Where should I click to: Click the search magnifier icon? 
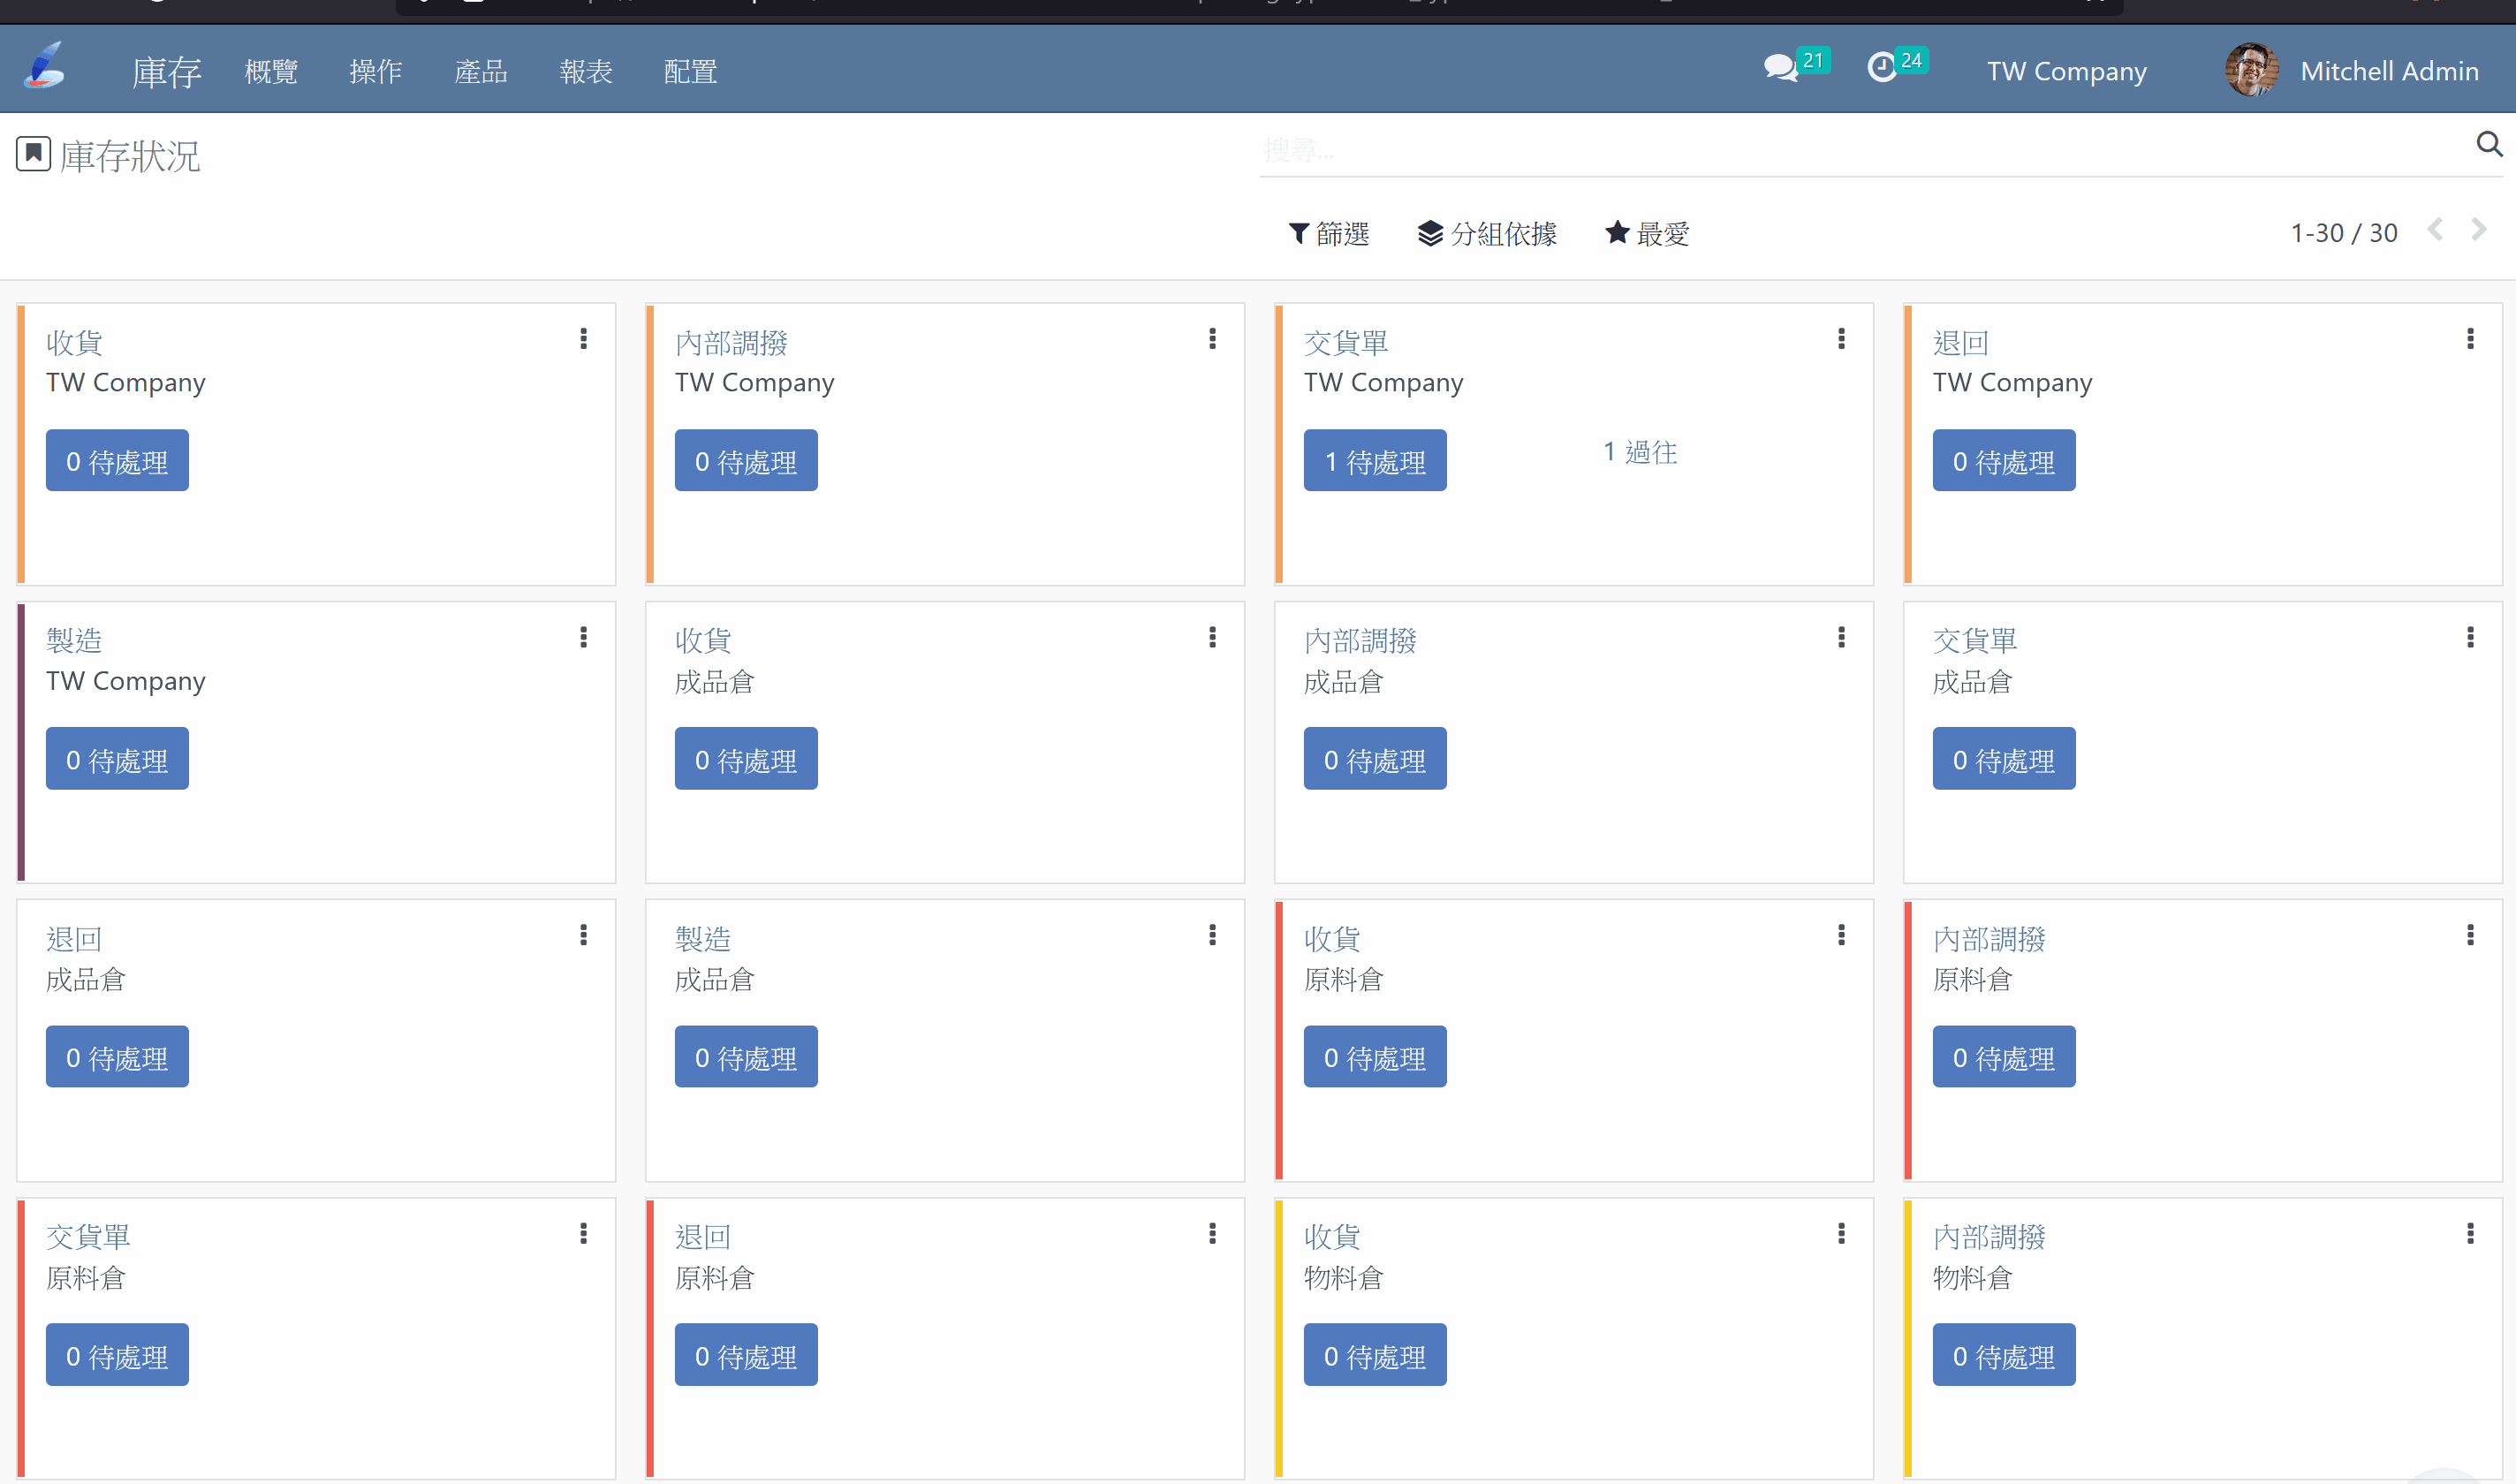[x=2488, y=145]
